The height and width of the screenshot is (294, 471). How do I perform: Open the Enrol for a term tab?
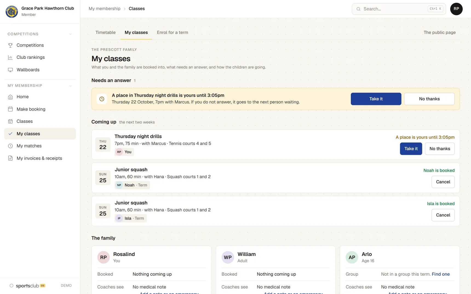point(173,33)
